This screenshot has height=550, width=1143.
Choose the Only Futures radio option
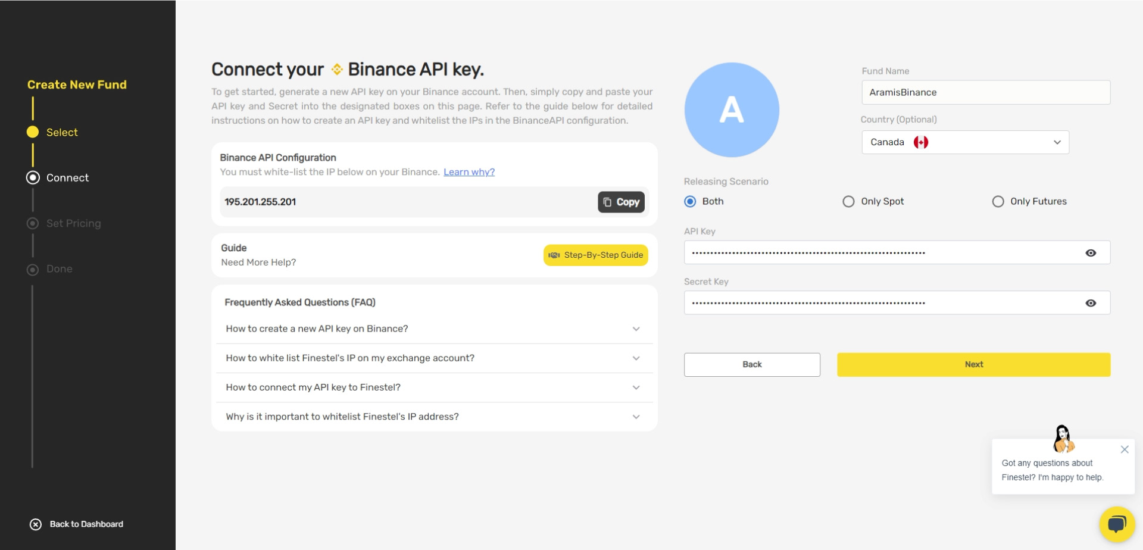998,201
